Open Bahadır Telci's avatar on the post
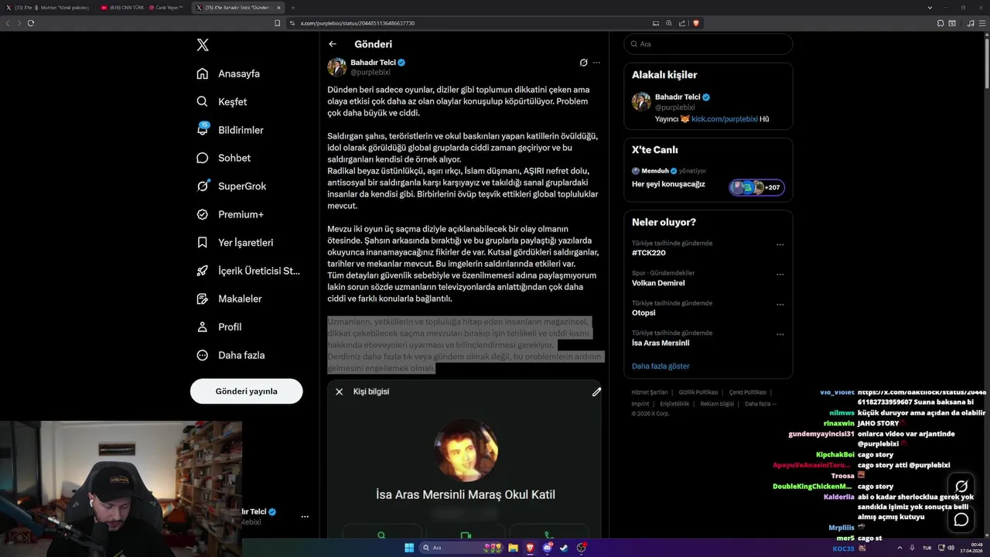Screen dimensions: 990x557 tap(337, 67)
